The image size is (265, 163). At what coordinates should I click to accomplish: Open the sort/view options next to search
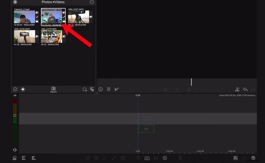pos(92,89)
